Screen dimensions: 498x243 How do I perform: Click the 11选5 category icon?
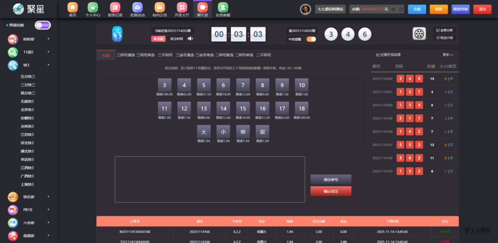(13, 52)
